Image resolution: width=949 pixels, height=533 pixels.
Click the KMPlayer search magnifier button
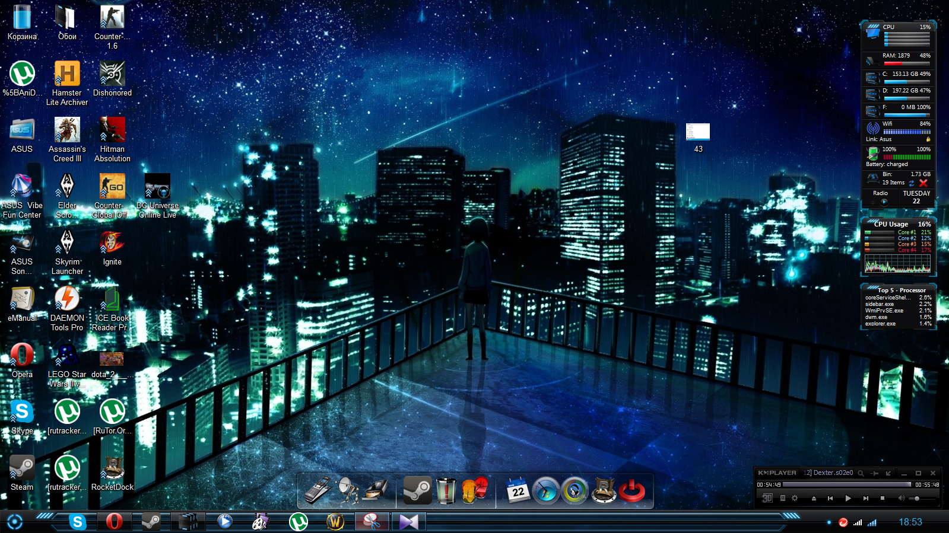pyautogui.click(x=861, y=473)
